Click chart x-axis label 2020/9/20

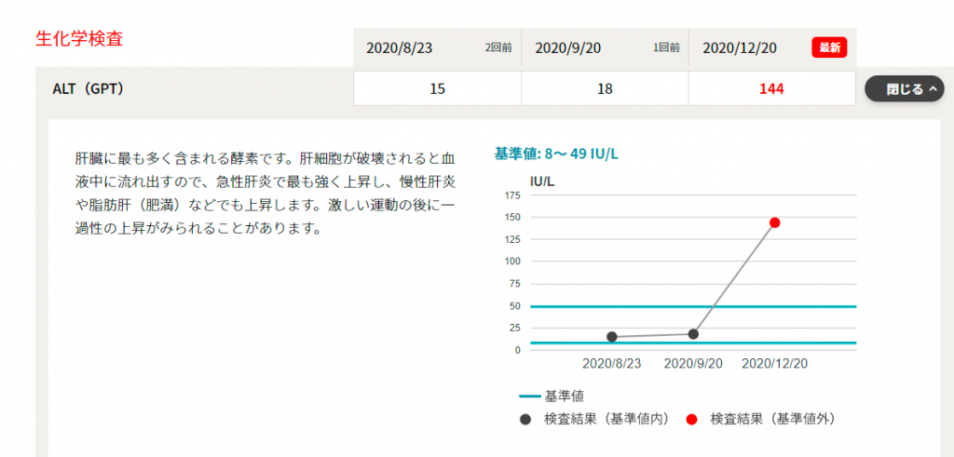693,363
